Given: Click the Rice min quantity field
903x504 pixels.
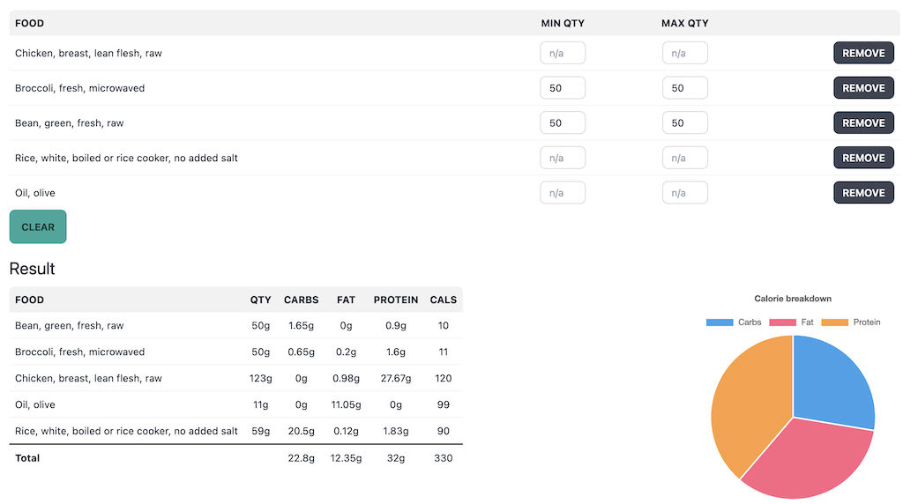Looking at the screenshot, I should (562, 158).
